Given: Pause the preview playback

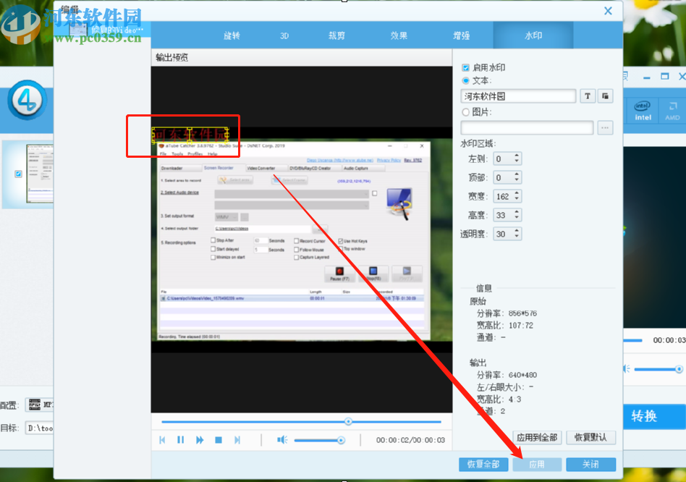Looking at the screenshot, I should click(x=180, y=439).
